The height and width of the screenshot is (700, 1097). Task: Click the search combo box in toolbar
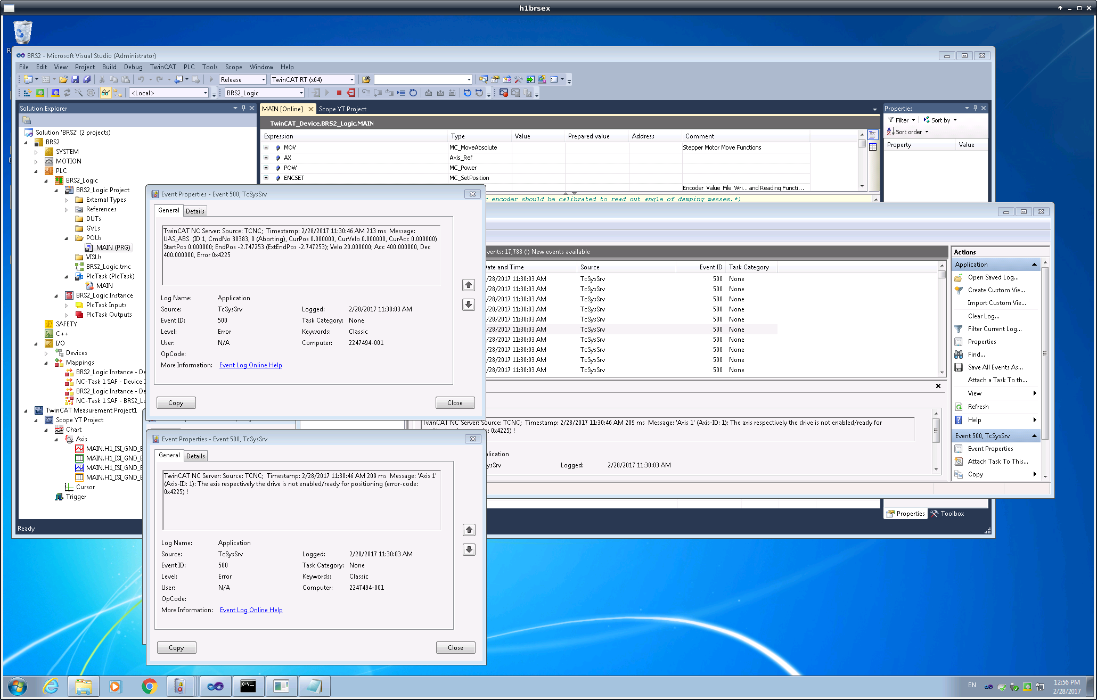point(423,80)
